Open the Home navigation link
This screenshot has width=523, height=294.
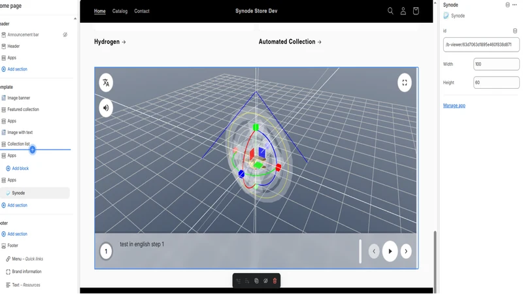(100, 11)
